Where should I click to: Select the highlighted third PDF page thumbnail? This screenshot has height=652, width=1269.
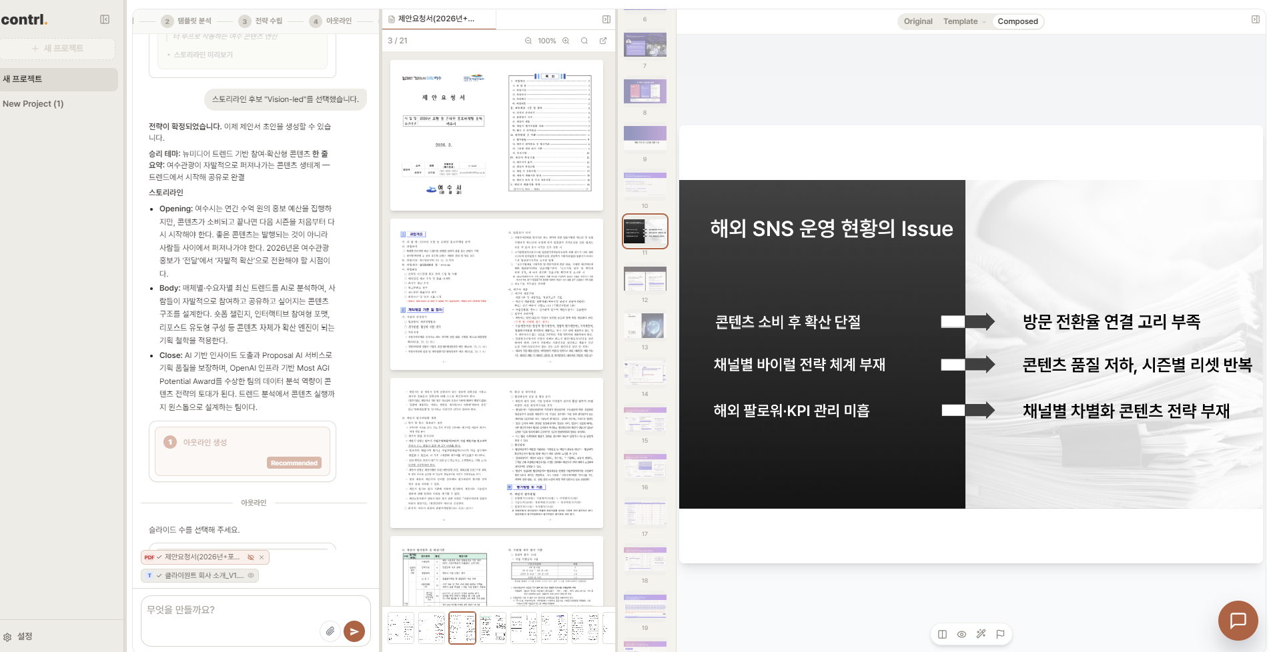[462, 628]
